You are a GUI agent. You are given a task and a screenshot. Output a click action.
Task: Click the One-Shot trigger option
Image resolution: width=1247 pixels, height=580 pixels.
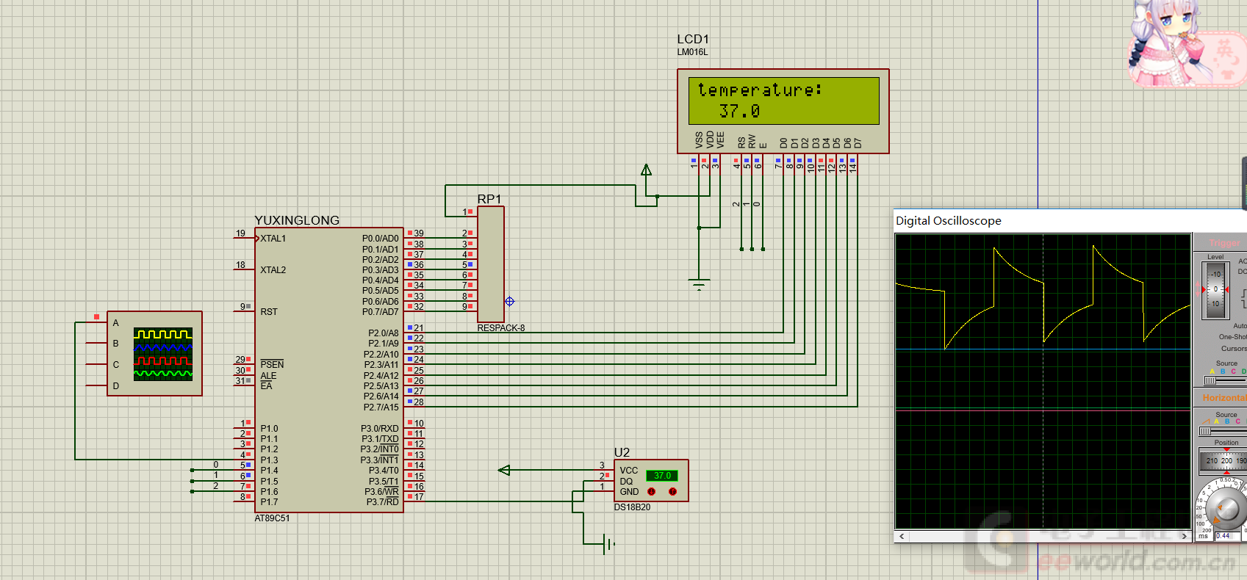pyautogui.click(x=1233, y=337)
